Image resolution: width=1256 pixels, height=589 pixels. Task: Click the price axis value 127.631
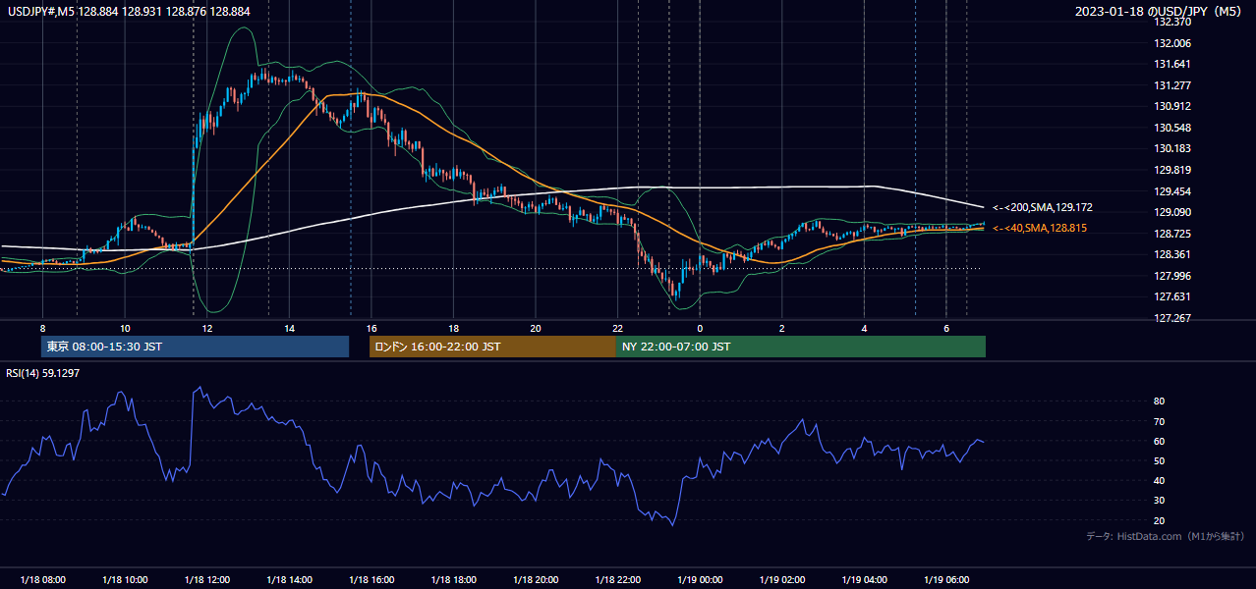(1174, 296)
